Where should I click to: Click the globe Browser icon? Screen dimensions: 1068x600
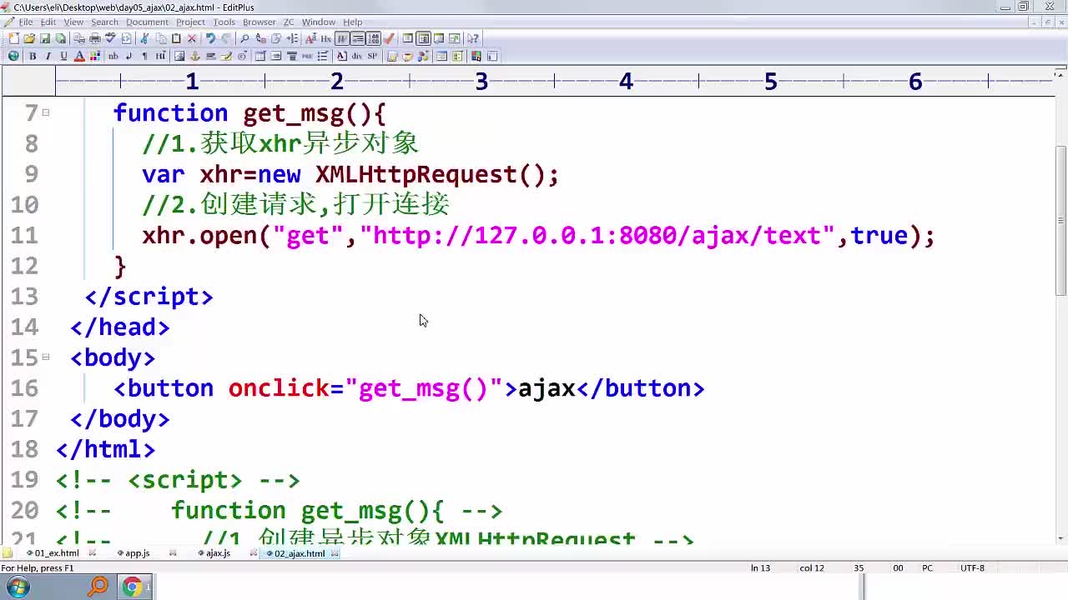13,56
